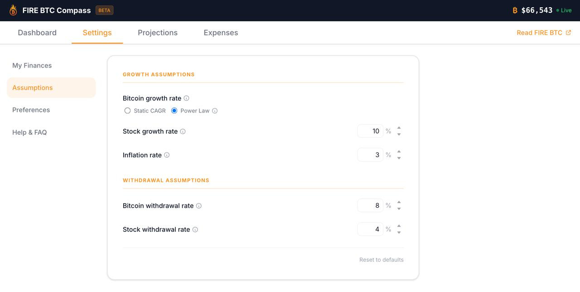The width and height of the screenshot is (580, 292).
Task: Show info for Power Law option
Action: [x=215, y=111]
